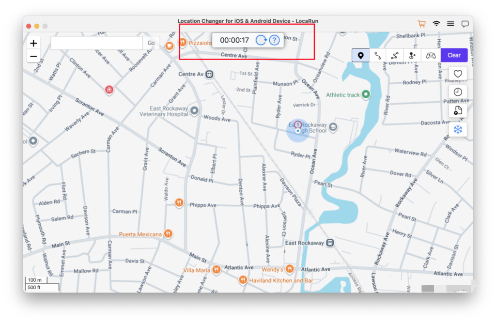Click the Munson Pl street label

point(285,83)
